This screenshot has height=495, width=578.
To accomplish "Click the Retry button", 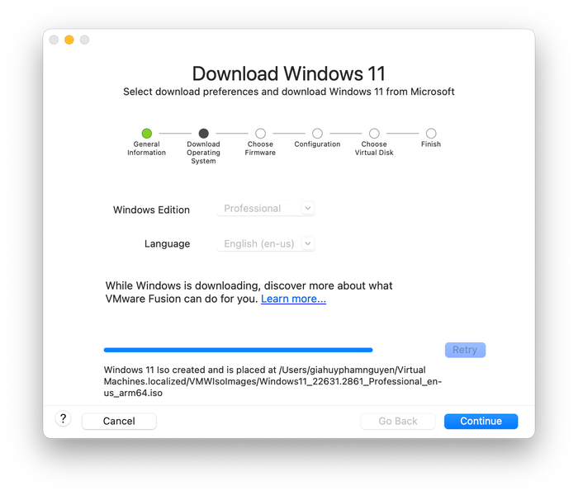I will [465, 350].
